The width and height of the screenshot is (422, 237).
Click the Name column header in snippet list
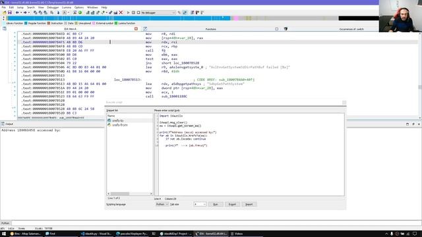tap(130, 116)
